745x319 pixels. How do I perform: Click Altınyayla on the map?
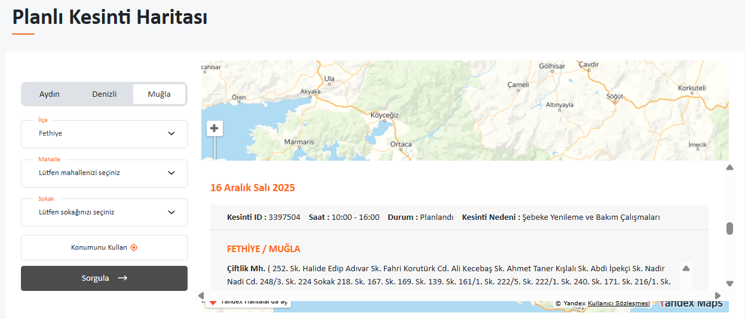[560, 105]
